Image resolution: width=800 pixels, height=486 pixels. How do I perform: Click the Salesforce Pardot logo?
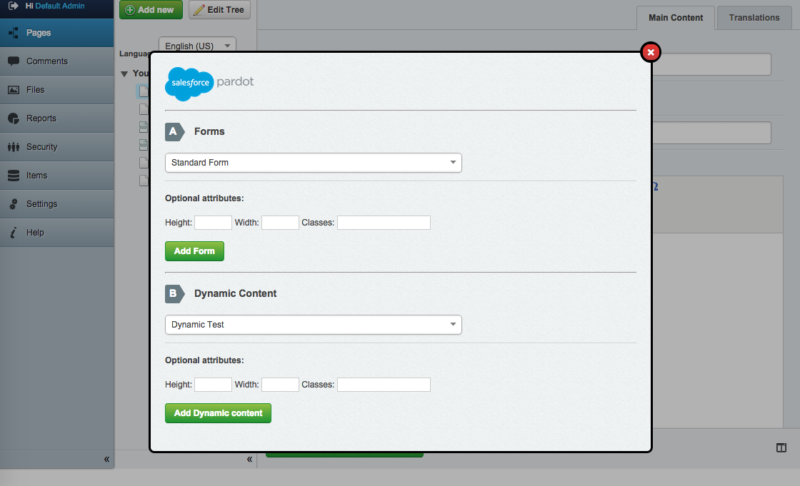click(209, 83)
